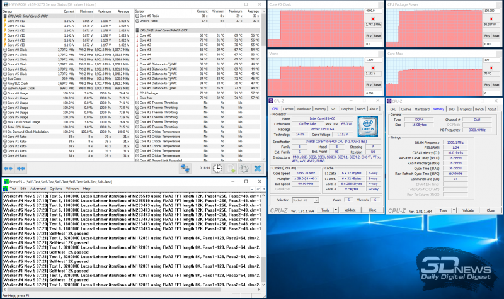
Task: Click Fit y in CPU Package Power graph
Action: click(x=487, y=36)
